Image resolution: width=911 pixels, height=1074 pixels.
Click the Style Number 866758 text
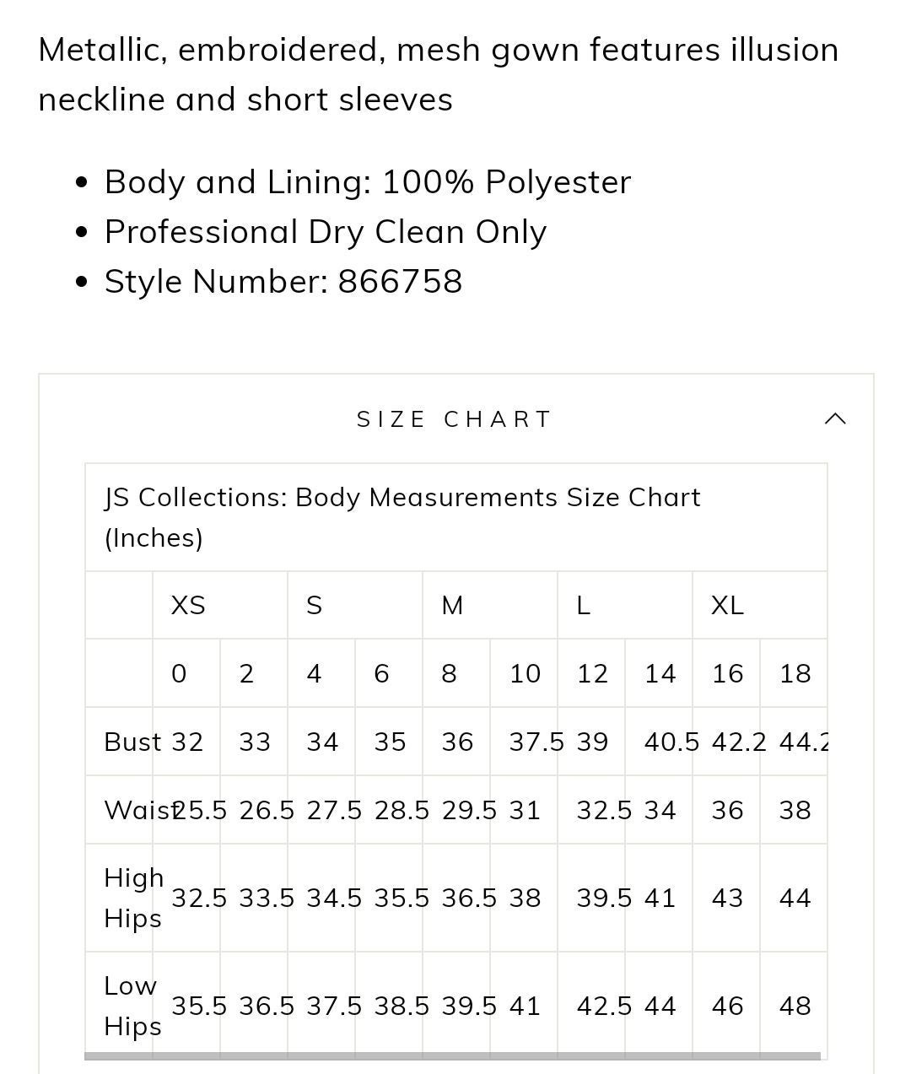click(283, 282)
